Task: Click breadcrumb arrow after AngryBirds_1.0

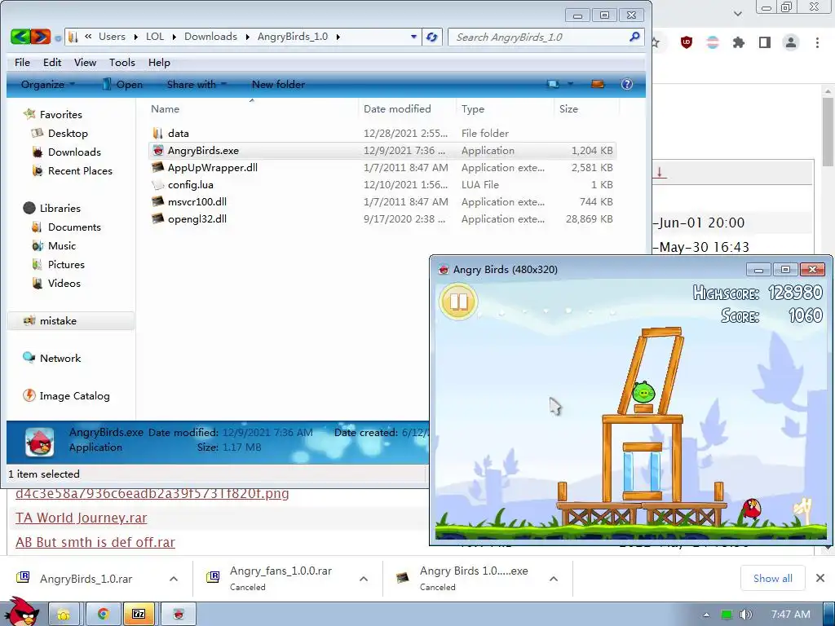Action: [338, 37]
